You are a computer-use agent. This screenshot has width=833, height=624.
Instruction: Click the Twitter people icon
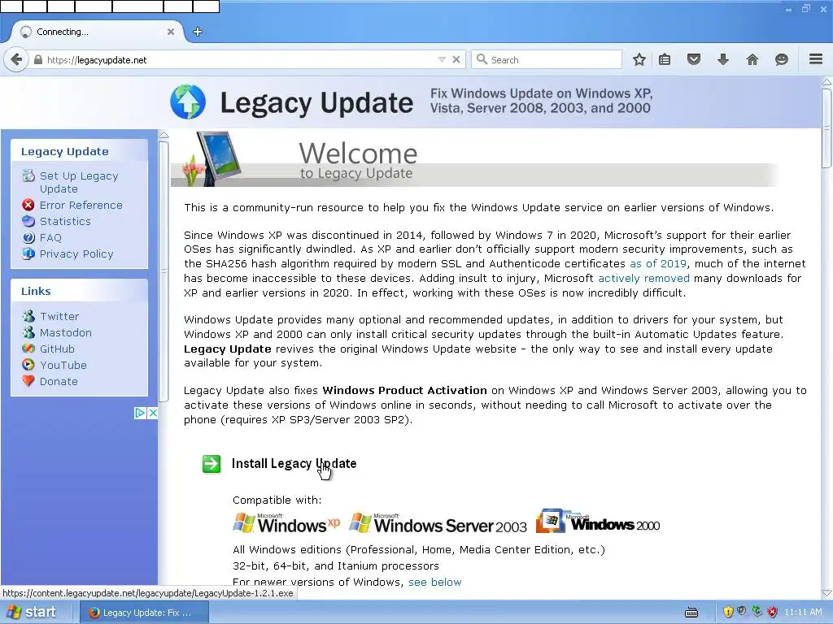coord(28,316)
